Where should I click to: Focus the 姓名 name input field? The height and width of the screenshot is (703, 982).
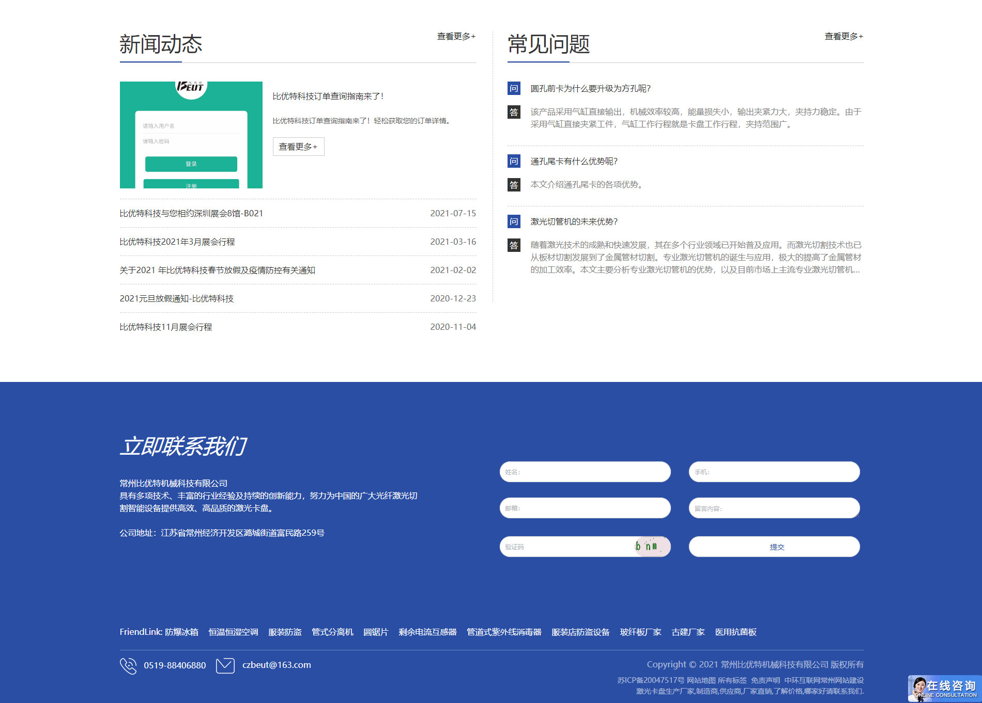(585, 472)
